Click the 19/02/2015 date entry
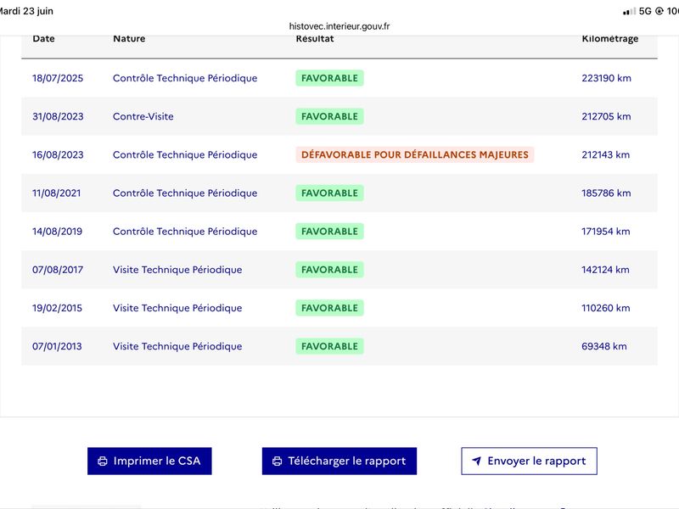 click(x=57, y=308)
